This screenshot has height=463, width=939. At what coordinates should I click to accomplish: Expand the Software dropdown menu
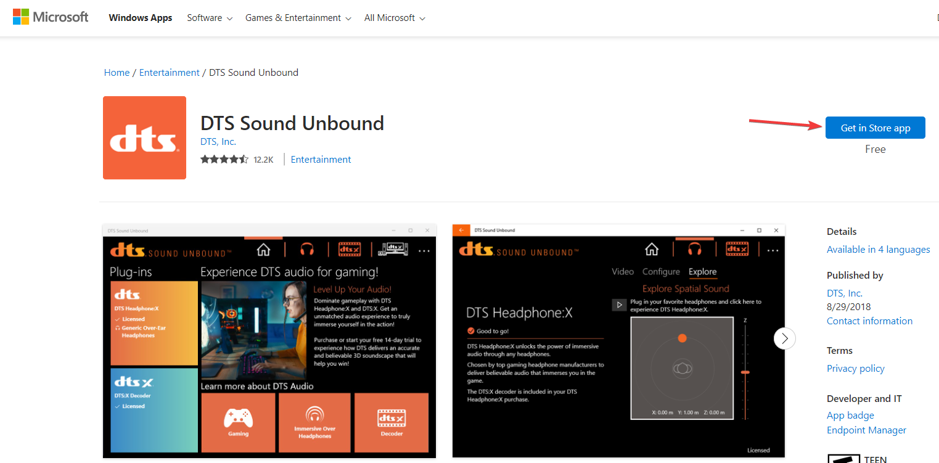(x=210, y=18)
